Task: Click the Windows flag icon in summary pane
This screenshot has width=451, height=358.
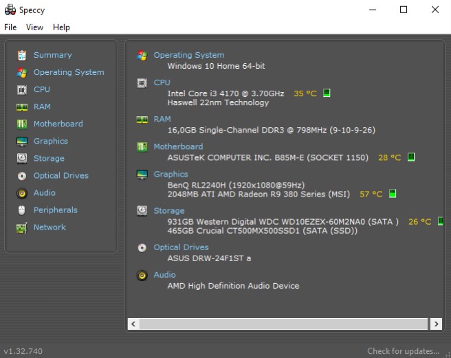Action: pos(142,55)
